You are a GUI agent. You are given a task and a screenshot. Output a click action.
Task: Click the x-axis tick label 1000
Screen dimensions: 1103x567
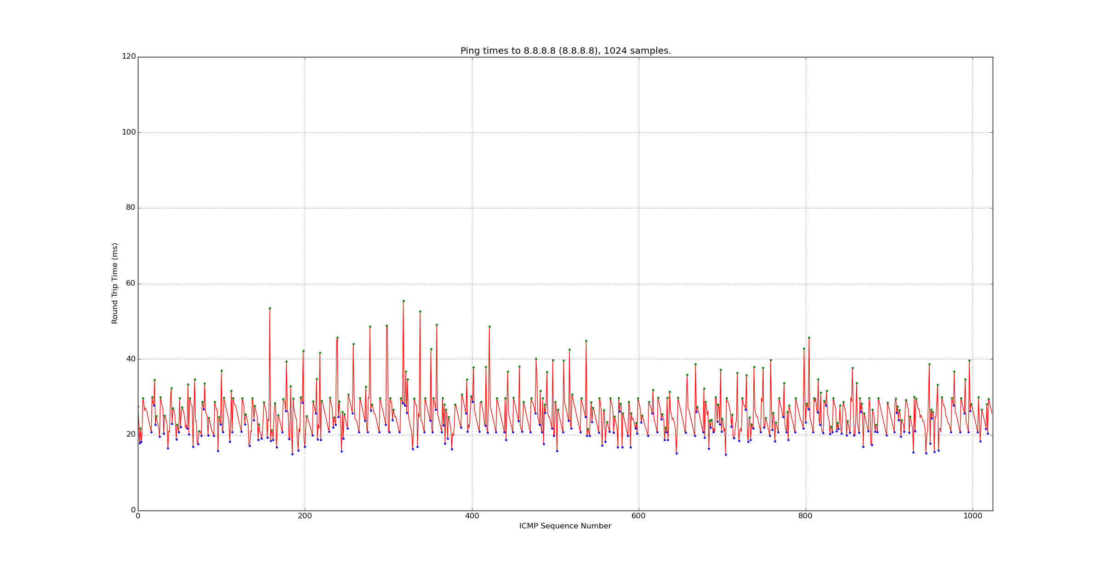pos(972,516)
